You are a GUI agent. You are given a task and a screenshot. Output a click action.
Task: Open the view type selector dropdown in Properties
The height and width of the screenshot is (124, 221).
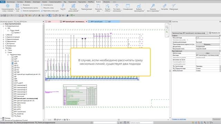(x=207, y=33)
